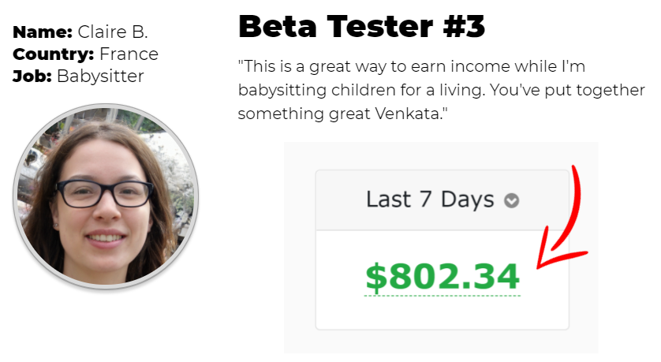Select the name text Claire B.
This screenshot has width=661, height=362.
[x=113, y=32]
